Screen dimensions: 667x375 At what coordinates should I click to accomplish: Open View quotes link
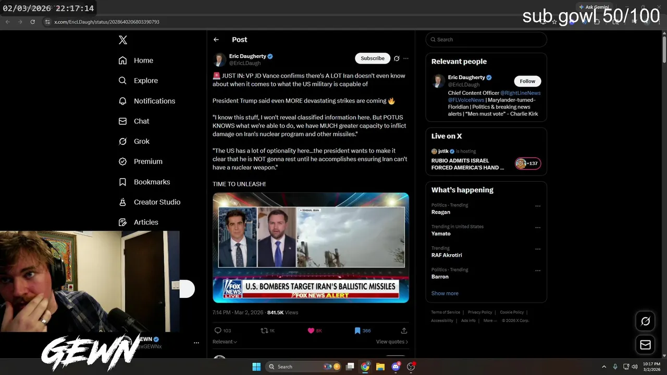pos(392,342)
